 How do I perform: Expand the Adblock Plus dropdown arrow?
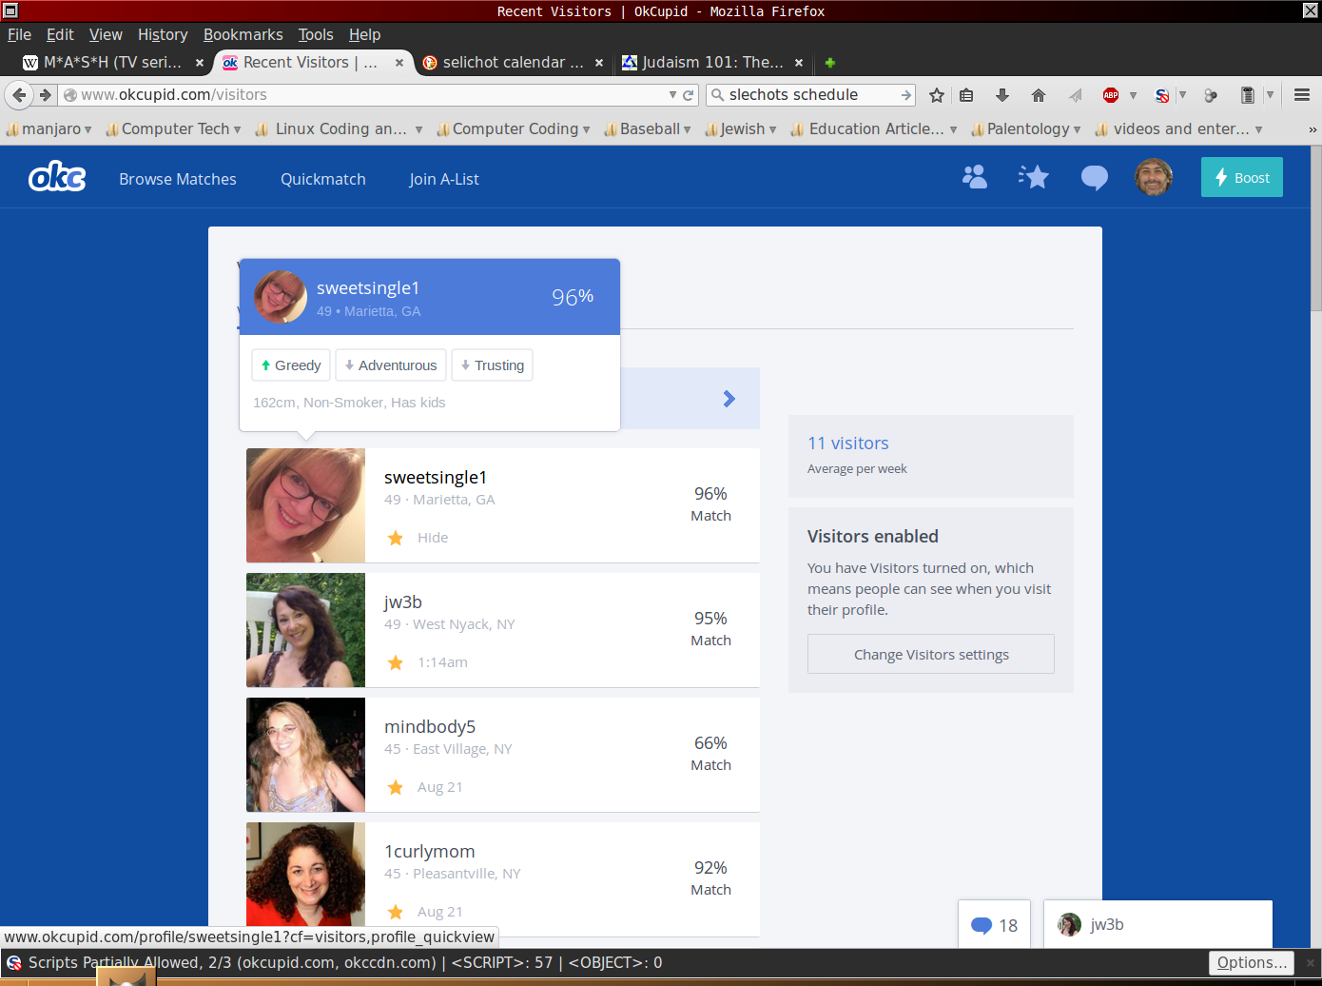[x=1133, y=95]
